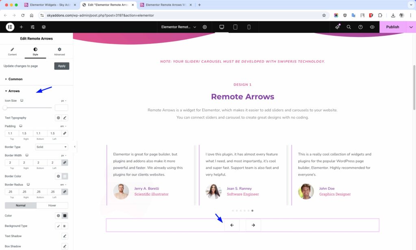Viewport: 416px width, 250px height.
Task: Click the Apply button
Action: [62, 66]
